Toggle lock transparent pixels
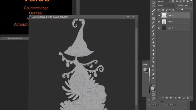 pos(163,10)
